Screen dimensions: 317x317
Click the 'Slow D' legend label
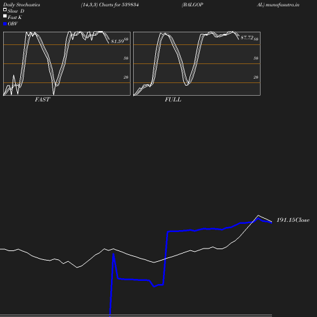coord(16,11)
